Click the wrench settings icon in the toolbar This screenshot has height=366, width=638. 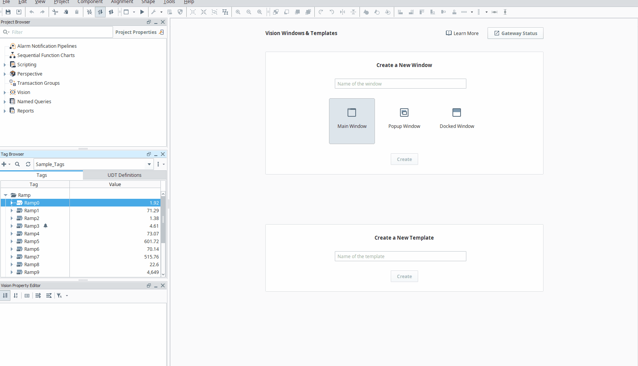pyautogui.click(x=154, y=12)
